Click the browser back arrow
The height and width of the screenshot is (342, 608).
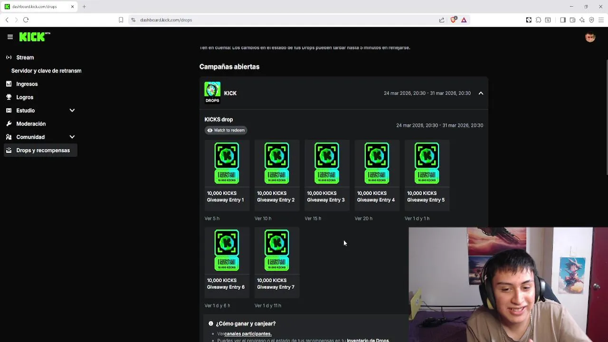point(7,20)
